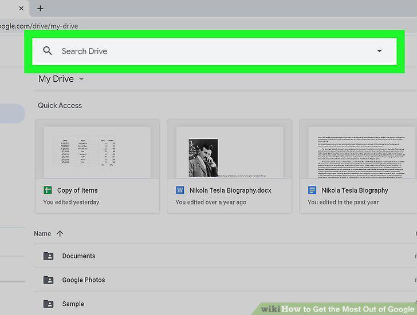Click the browser address bar URL
This screenshot has height=315, width=417.
(x=39, y=26)
